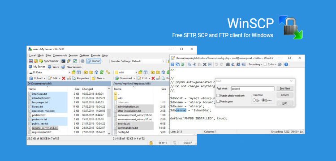
Task: Open the Session menu
Action: [73, 55]
